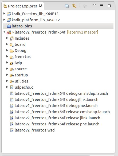Expand the utilities folder
Viewport: 118px width, 156px height.
click(7, 81)
